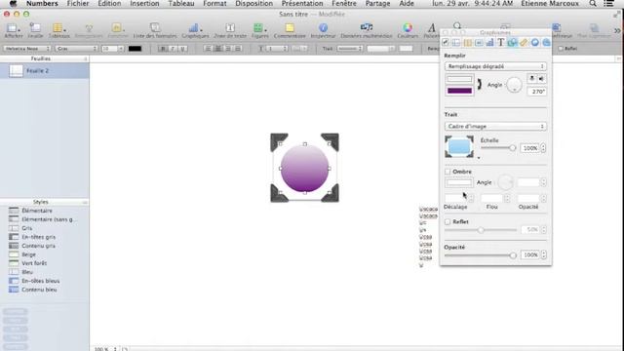Enable inspector Reflet checkbox
Viewport: 624px width, 351px height.
448,221
